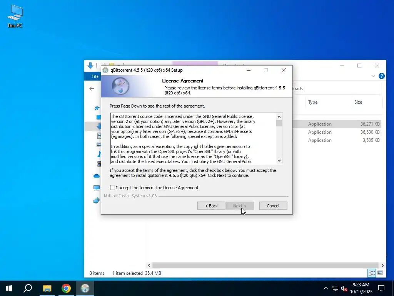
Task: Open the notification center icon
Action: (381, 288)
